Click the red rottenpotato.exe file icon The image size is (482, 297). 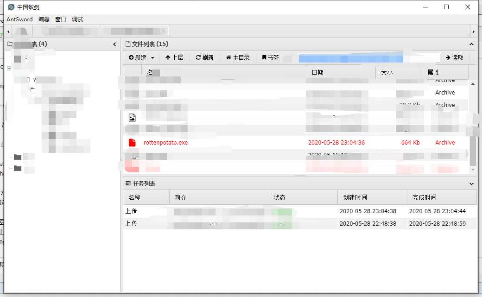[x=132, y=142]
